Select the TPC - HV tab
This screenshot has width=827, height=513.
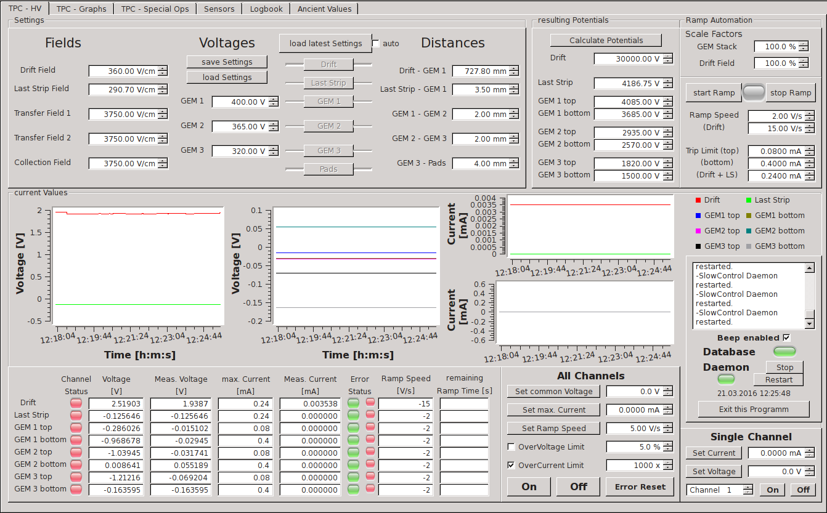click(x=25, y=8)
